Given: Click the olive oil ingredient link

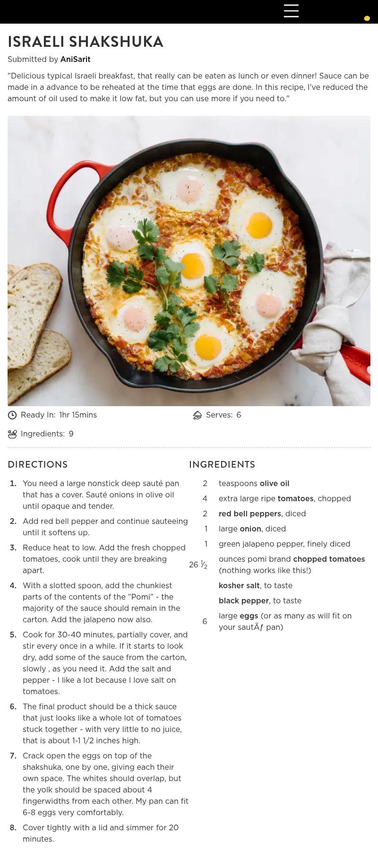Looking at the screenshot, I should (275, 484).
